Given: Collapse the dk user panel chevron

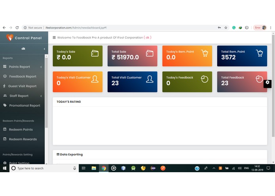Looking at the screenshot, I should (44, 49).
